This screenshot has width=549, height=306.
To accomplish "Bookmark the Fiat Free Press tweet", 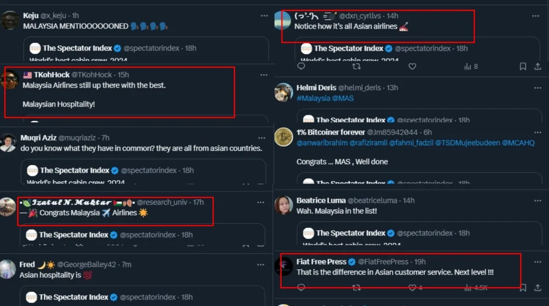I will pos(523,287).
